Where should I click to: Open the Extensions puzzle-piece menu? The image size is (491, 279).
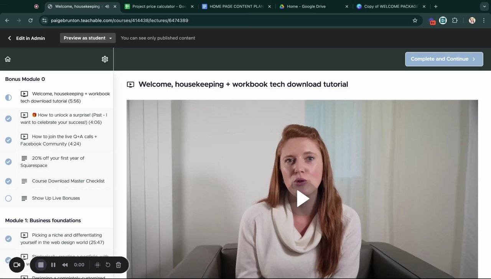click(455, 20)
